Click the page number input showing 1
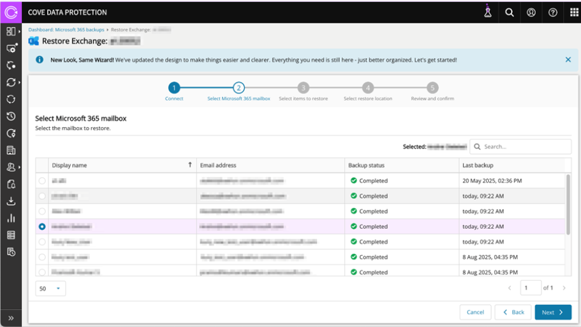This screenshot has width=581, height=327. 531,288
